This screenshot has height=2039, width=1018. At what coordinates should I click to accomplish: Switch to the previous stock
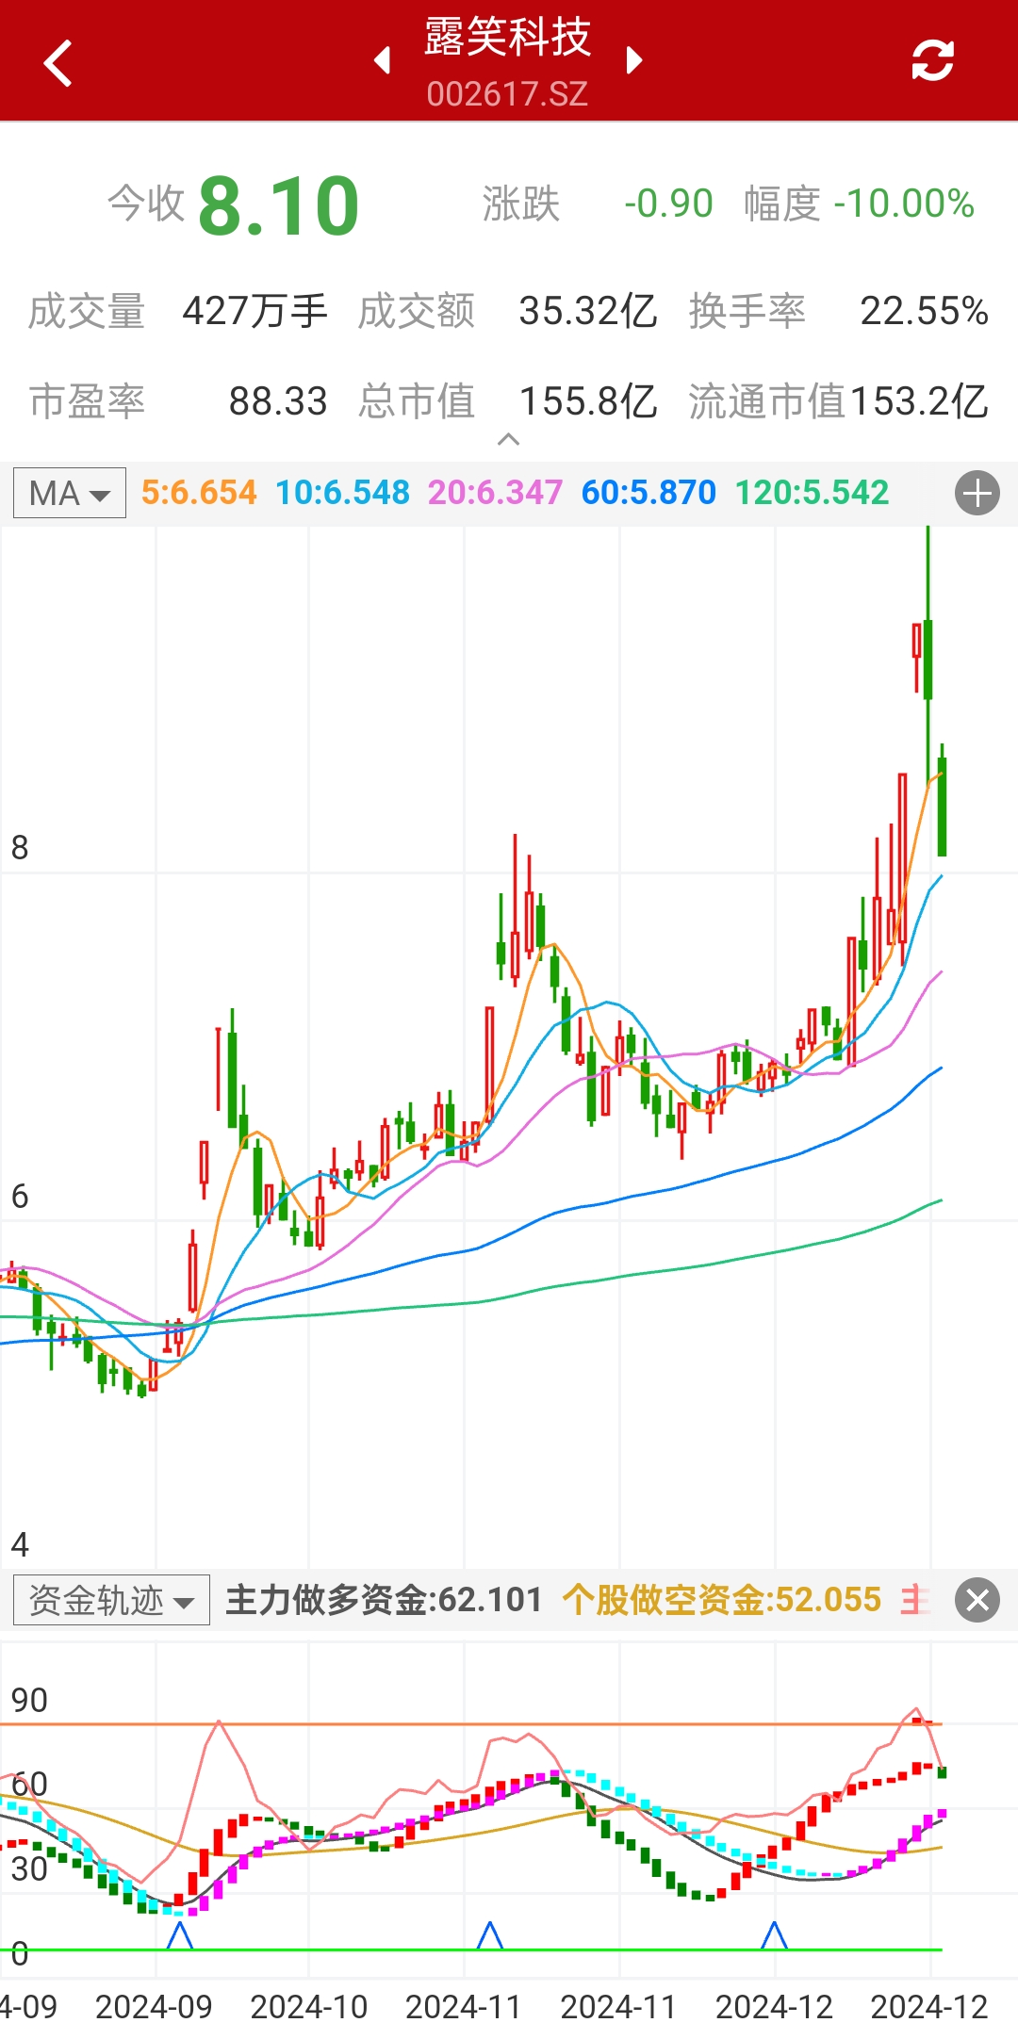point(383,61)
